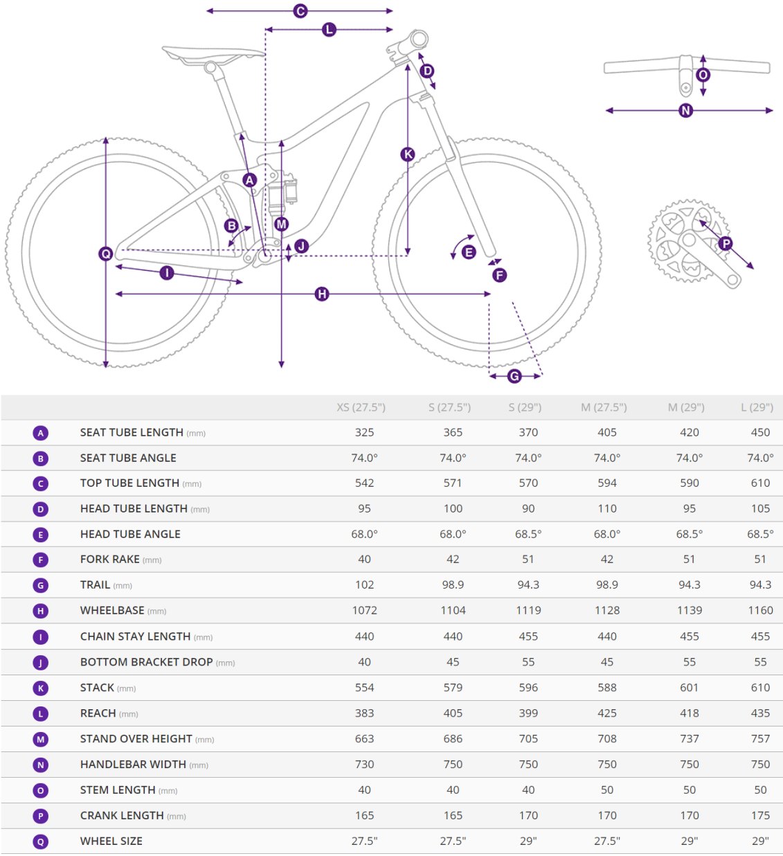Click the A badge beside Seat Tube Length
Screen dimensions: 783x856
tap(41, 434)
